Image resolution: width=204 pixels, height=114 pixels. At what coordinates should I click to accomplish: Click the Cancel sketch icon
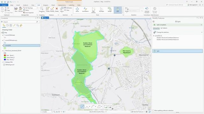110,107
